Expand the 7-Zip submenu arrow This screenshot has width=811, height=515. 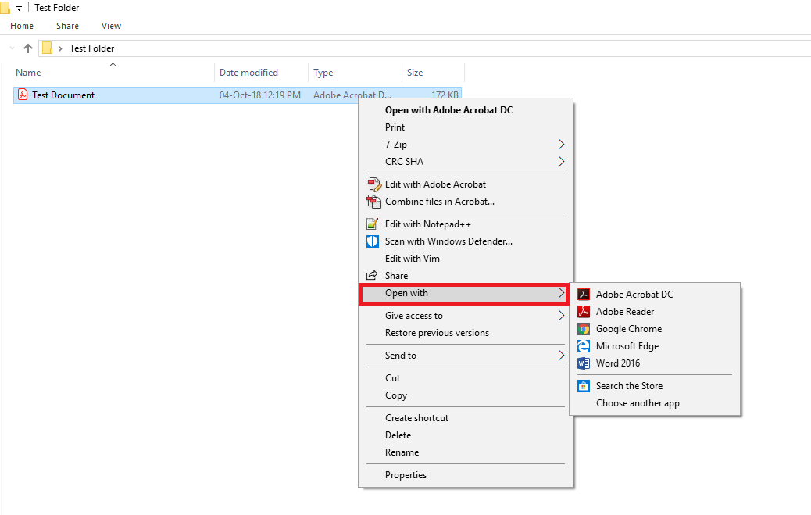click(561, 145)
